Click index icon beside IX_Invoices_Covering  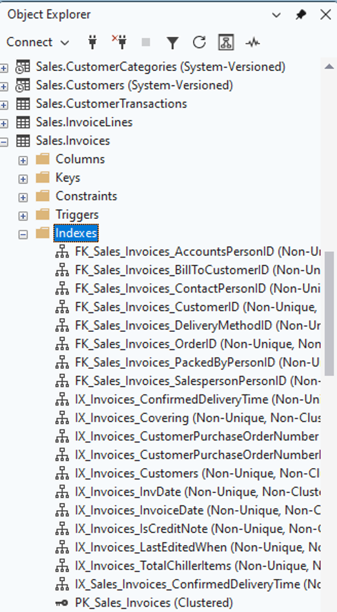tap(62, 418)
